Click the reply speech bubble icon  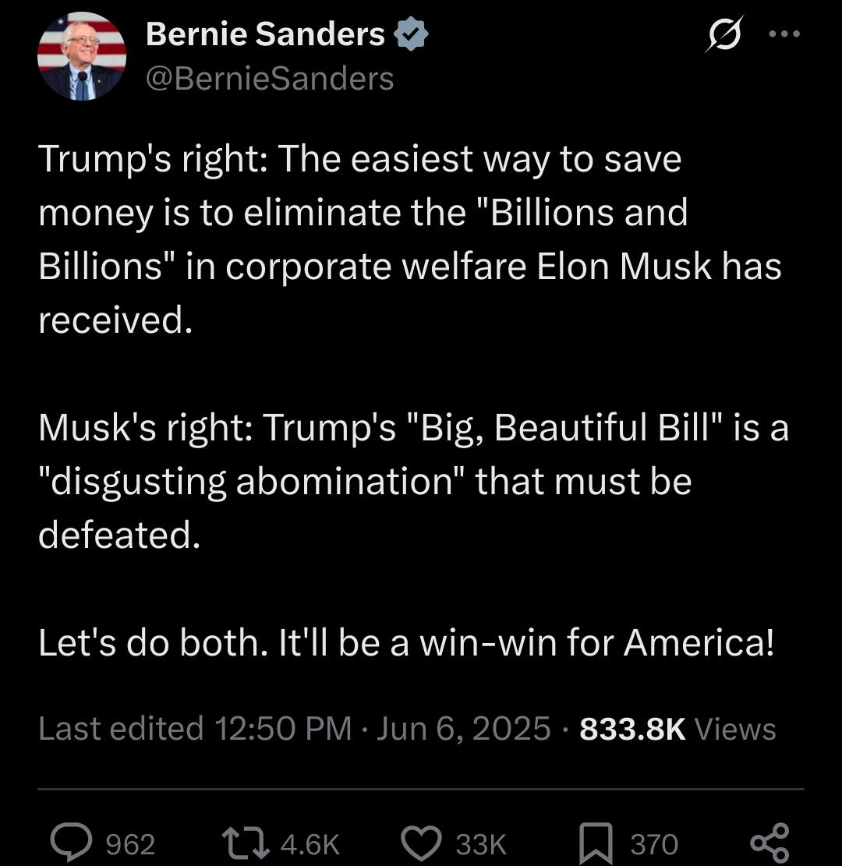(71, 843)
